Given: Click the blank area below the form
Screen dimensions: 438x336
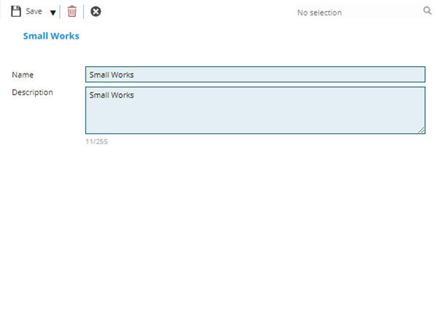Looking at the screenshot, I should coord(219,241).
